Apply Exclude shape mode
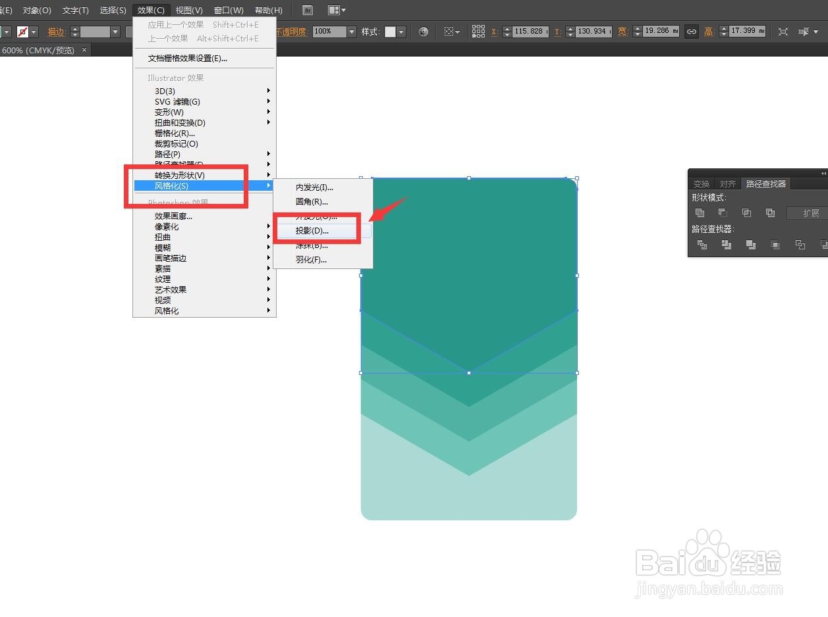The height and width of the screenshot is (617, 828). (770, 213)
